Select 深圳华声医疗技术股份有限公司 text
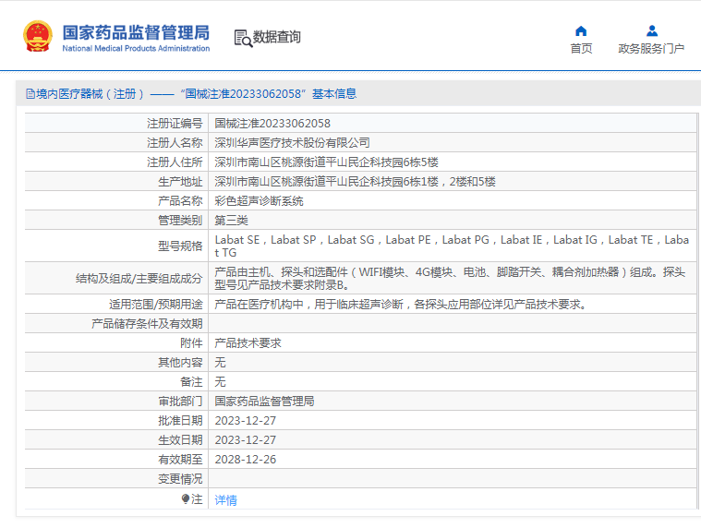 pos(293,142)
